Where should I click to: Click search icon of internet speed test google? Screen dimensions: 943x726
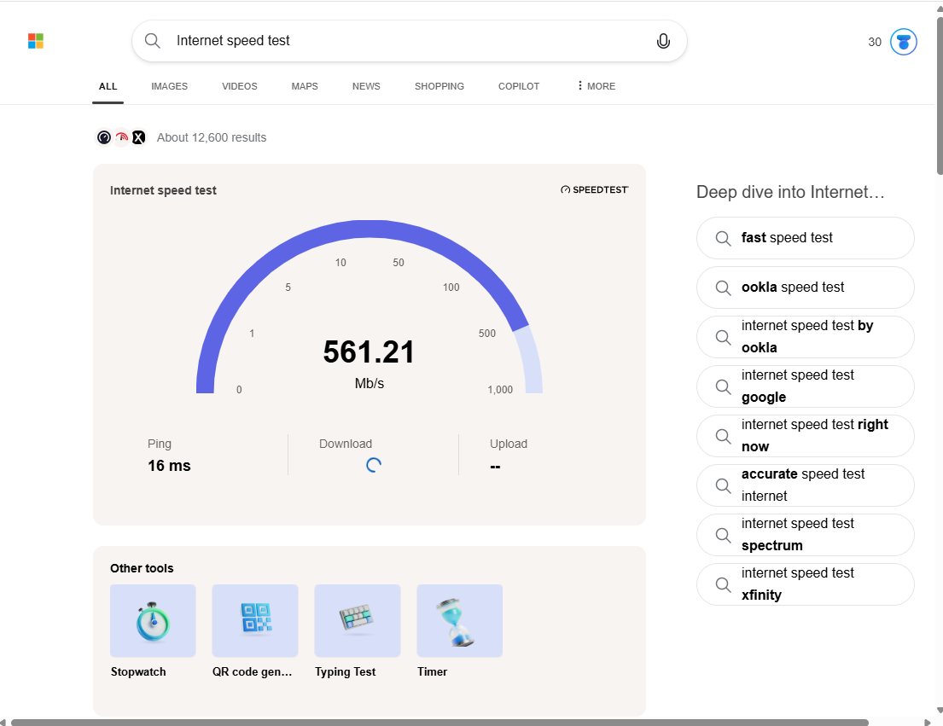coord(723,387)
